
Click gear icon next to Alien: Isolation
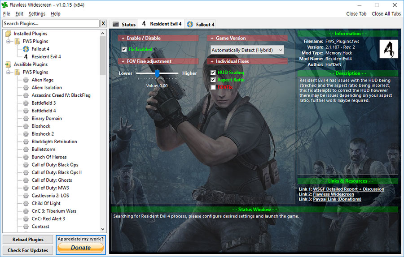coord(26,88)
